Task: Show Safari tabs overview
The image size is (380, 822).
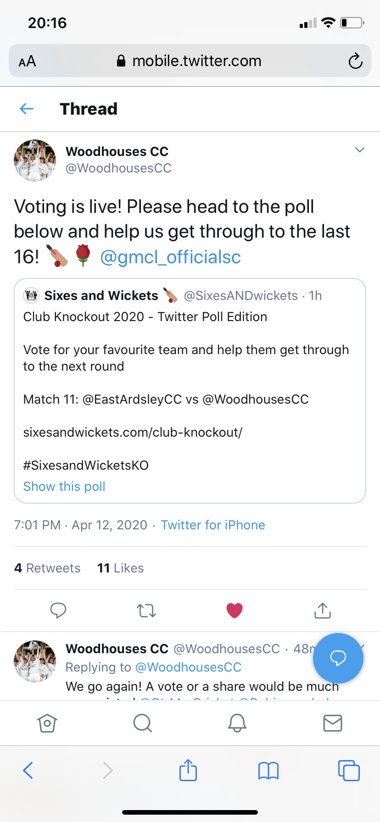Action: [x=349, y=771]
